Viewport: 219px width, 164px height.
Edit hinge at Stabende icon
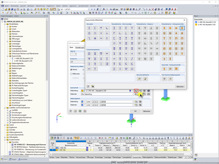pyautogui.click(x=140, y=105)
